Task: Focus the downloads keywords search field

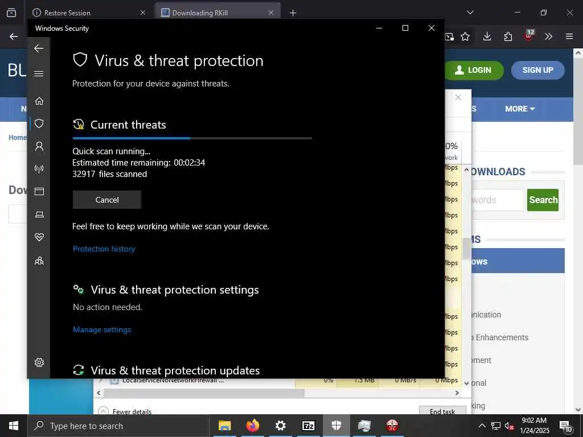Action: (498, 200)
